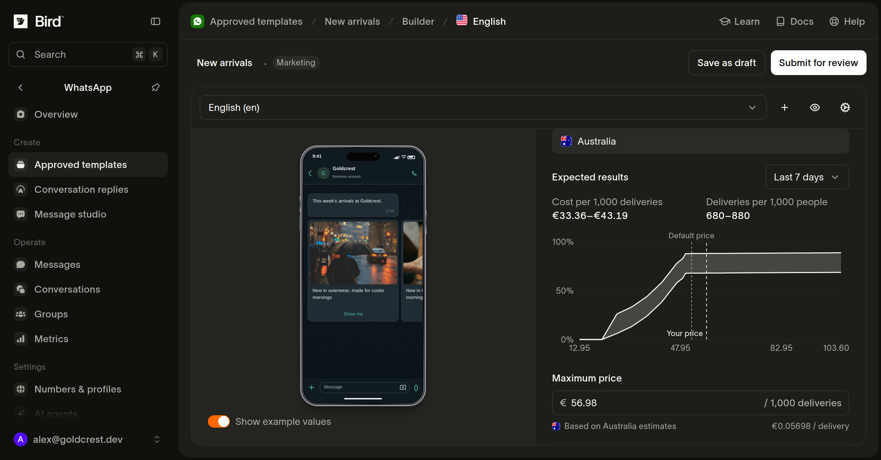Click Submit for review
881x460 pixels.
818,63
